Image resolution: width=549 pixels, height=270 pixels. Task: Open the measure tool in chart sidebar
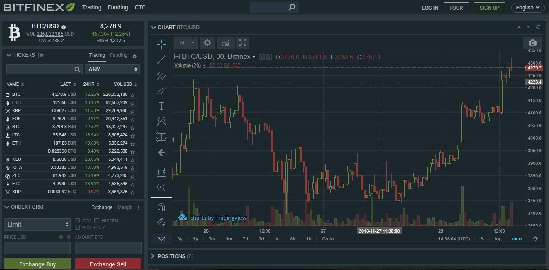161,172
